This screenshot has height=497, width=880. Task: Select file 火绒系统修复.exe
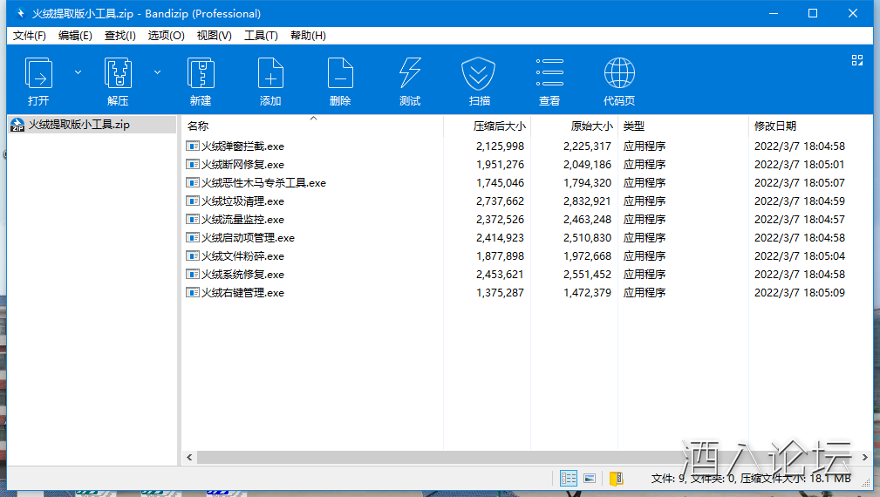[x=242, y=275]
